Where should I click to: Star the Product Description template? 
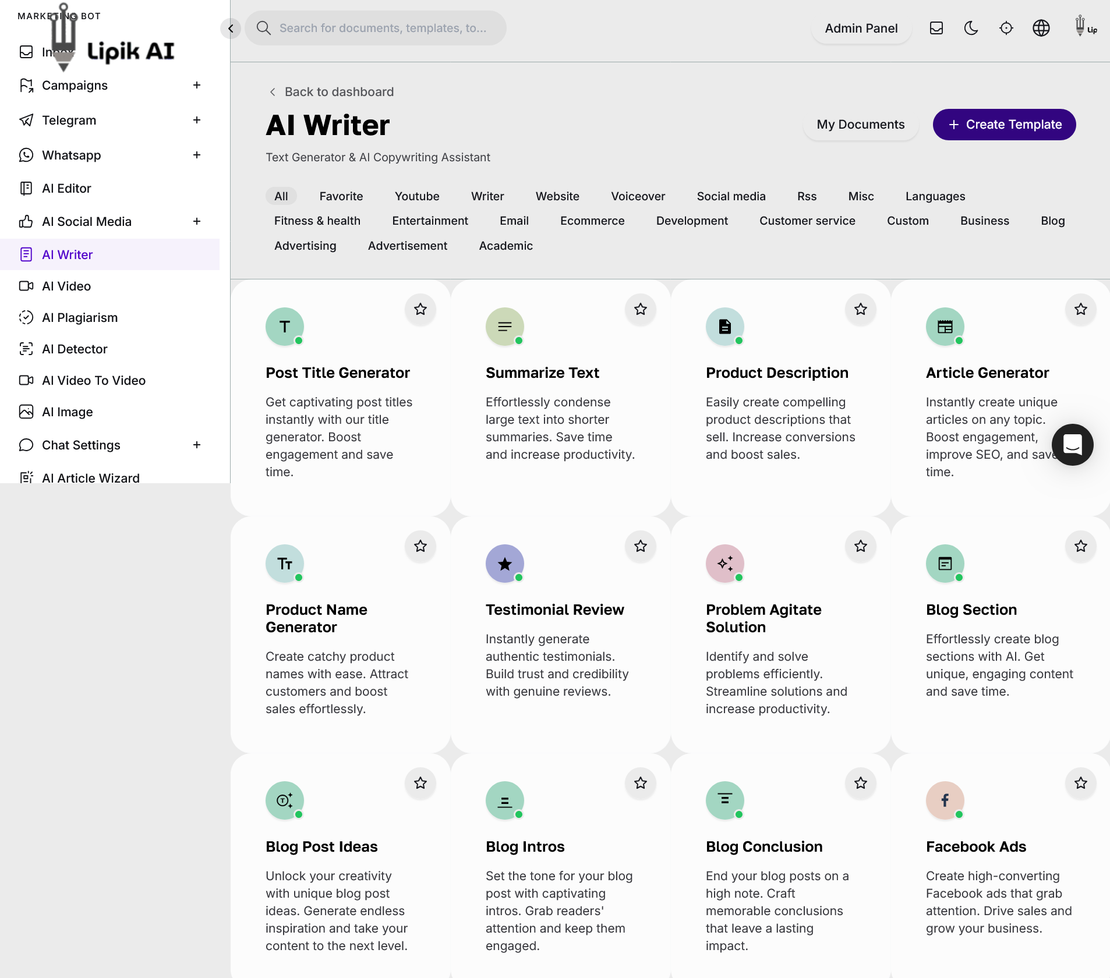pyautogui.click(x=861, y=309)
